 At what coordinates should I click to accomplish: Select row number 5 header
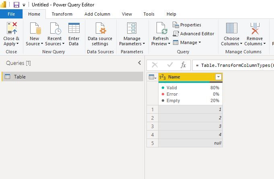click(152, 143)
